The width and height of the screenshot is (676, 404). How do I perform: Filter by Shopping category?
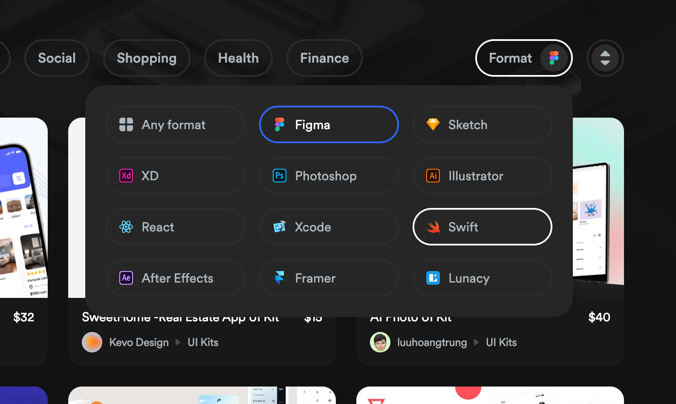click(147, 58)
